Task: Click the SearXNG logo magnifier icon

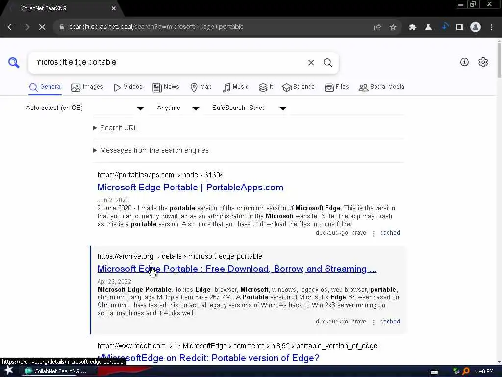Action: (14, 62)
